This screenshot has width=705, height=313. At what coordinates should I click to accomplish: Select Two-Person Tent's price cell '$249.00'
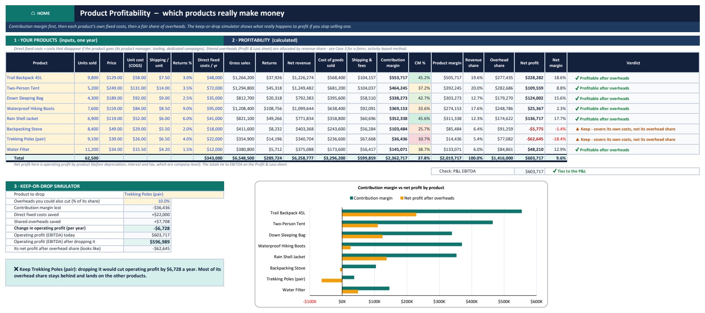click(112, 88)
